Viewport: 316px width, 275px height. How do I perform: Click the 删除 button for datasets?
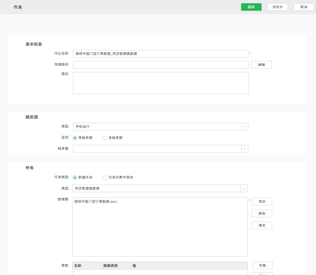click(x=262, y=213)
